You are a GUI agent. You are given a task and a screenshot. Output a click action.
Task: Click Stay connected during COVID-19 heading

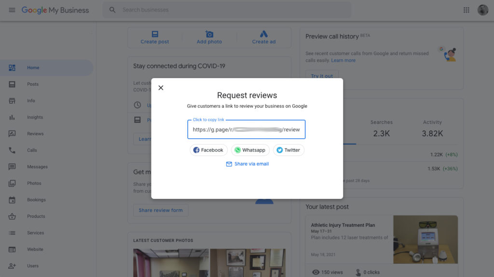pyautogui.click(x=179, y=66)
